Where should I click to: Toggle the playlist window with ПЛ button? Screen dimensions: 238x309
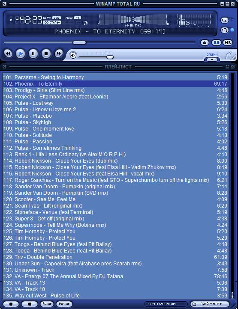click(217, 42)
